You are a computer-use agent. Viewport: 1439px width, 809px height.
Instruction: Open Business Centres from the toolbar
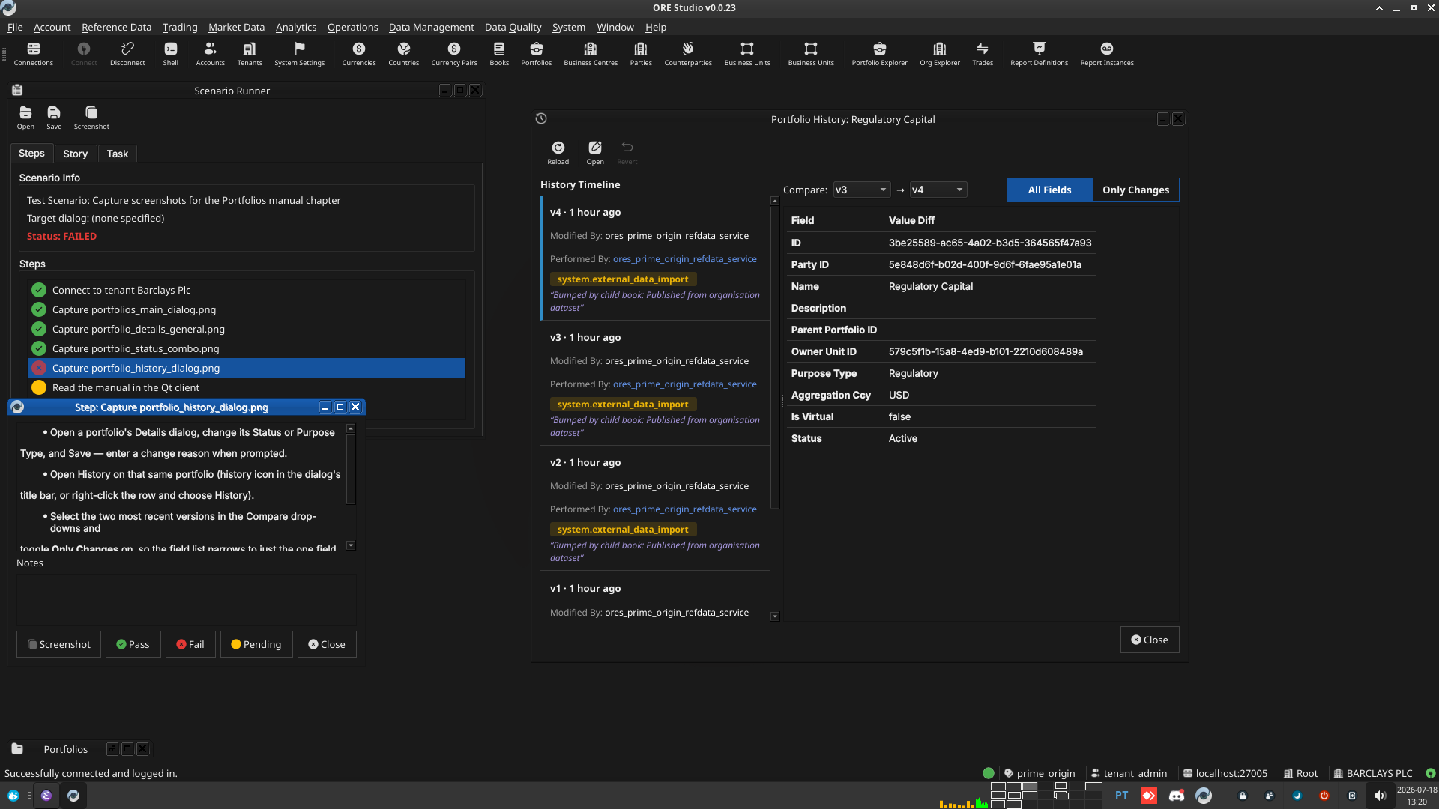pos(591,53)
